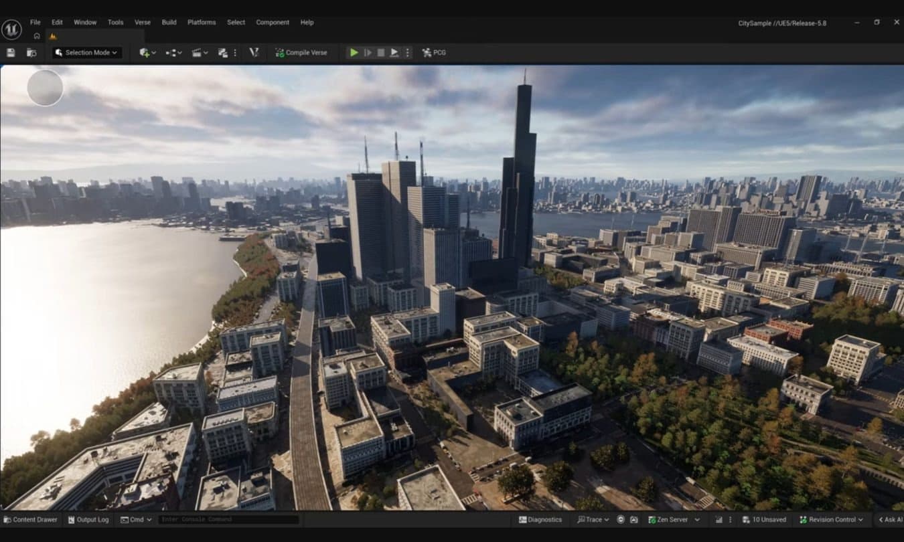Open the Diagnostics panel

tap(540, 519)
